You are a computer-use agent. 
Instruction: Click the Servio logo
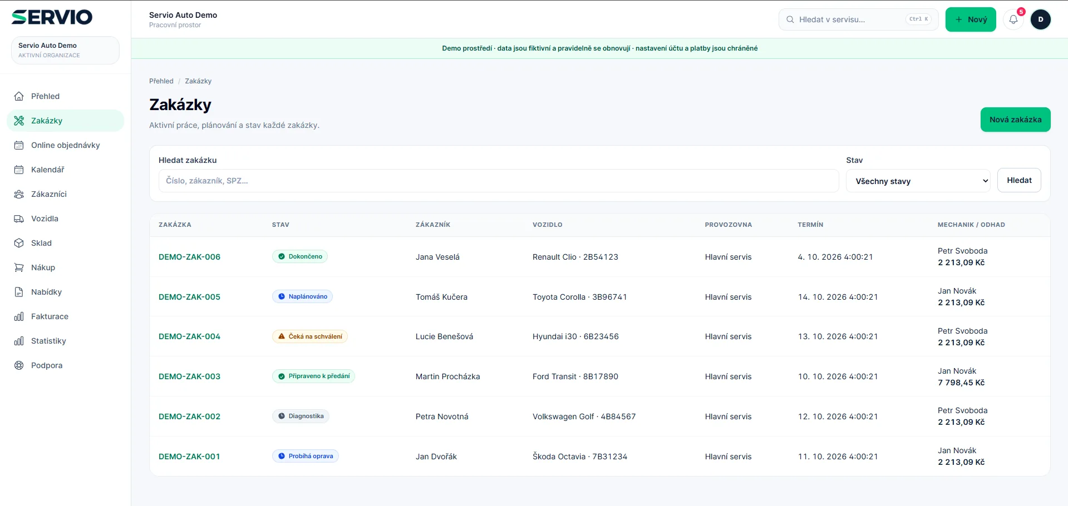52,17
